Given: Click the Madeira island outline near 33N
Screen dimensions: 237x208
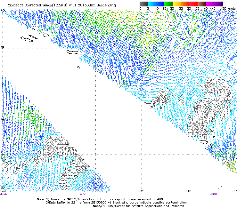Looking at the screenshot, I should pyautogui.click(x=204, y=142).
